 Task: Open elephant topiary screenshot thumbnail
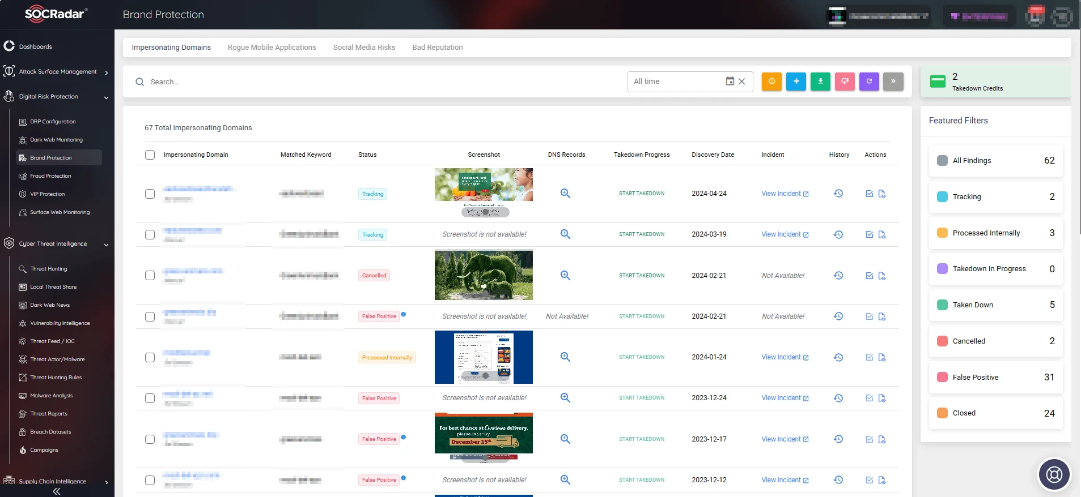point(484,275)
